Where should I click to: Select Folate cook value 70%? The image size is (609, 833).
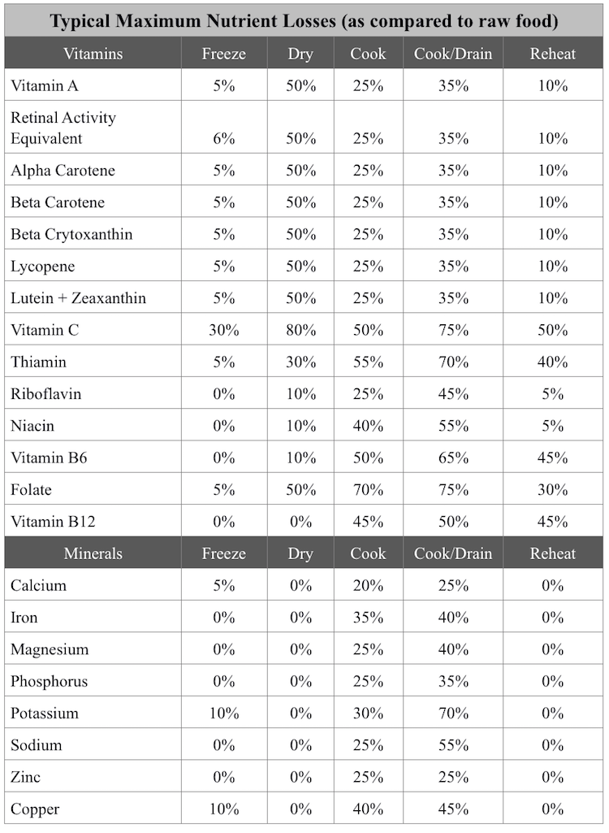368,489
